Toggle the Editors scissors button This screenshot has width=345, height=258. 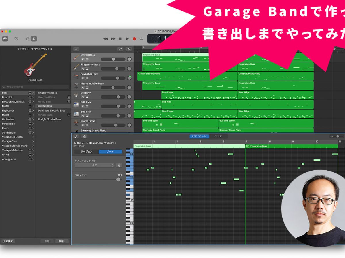tap(34, 39)
